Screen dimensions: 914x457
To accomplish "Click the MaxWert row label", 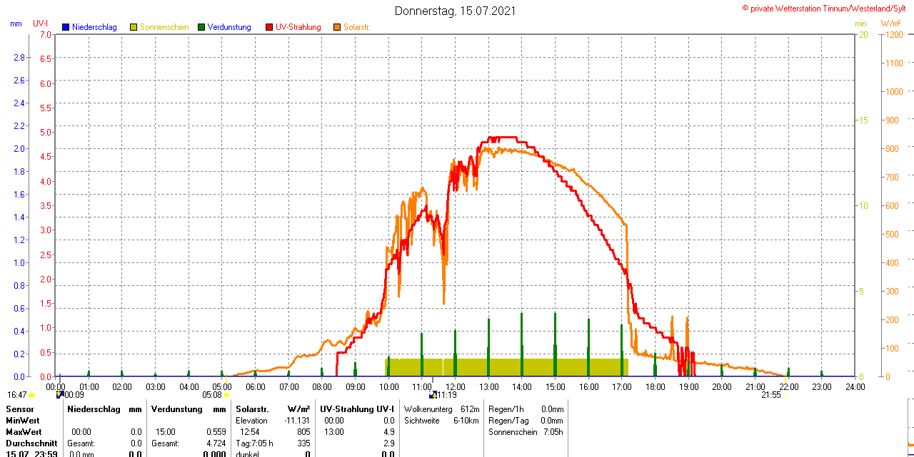I will click(24, 432).
